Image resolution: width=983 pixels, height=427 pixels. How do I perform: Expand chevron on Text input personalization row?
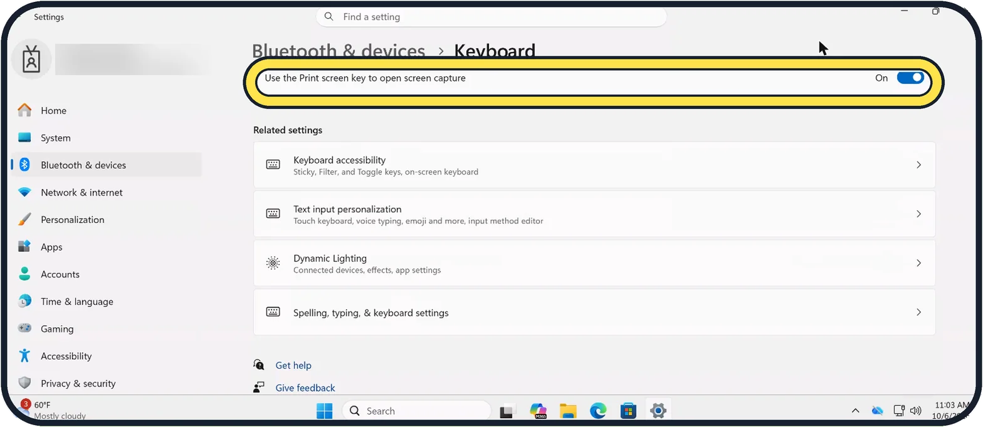918,214
